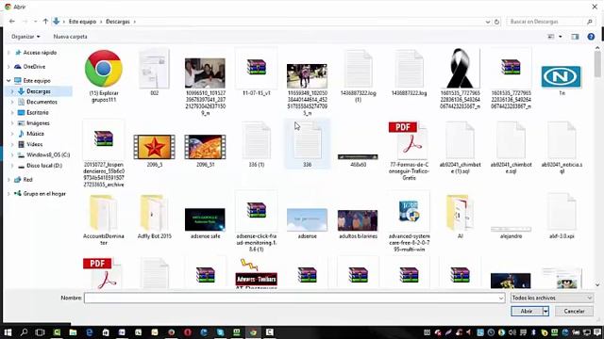Image resolution: width=604 pixels, height=339 pixels.
Task: Select ab92041_chimbote (1).sql file
Action: point(460,148)
